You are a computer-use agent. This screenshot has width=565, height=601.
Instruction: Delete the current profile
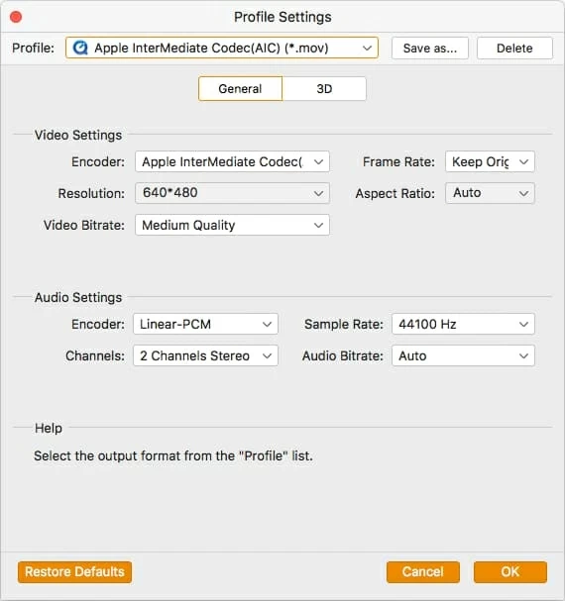tap(514, 49)
